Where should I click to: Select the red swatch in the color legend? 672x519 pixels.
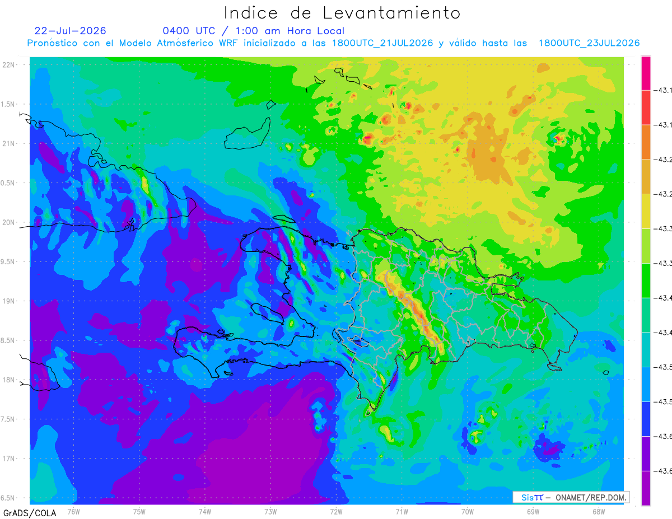646,107
